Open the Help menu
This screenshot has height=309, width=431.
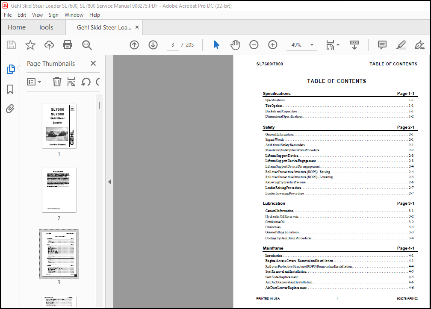point(94,15)
